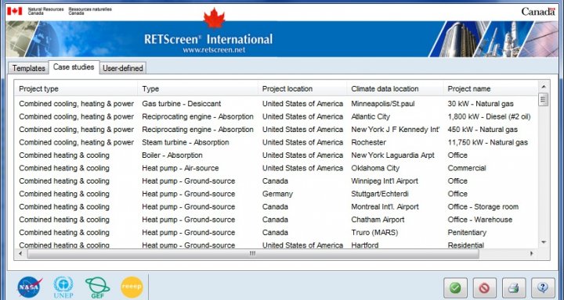Click the Oklahoma City cell
Image resolution: width=564 pixels, height=300 pixels.
point(375,168)
